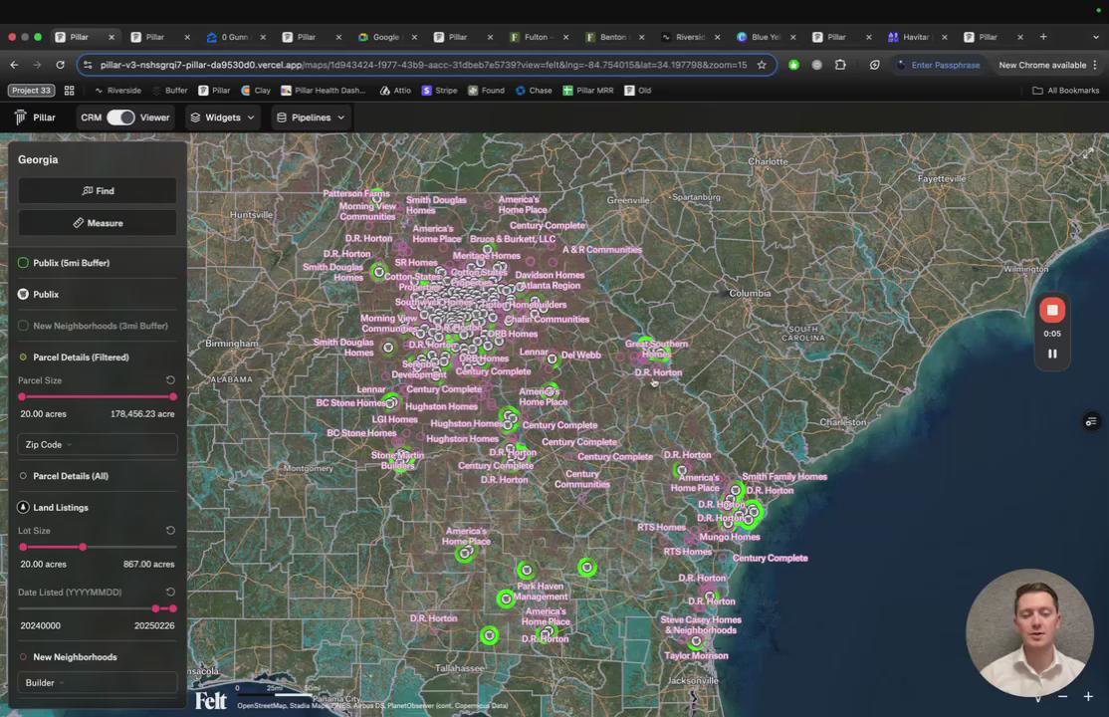Zoom out on the map
The height and width of the screenshot is (717, 1109).
[x=1062, y=697]
